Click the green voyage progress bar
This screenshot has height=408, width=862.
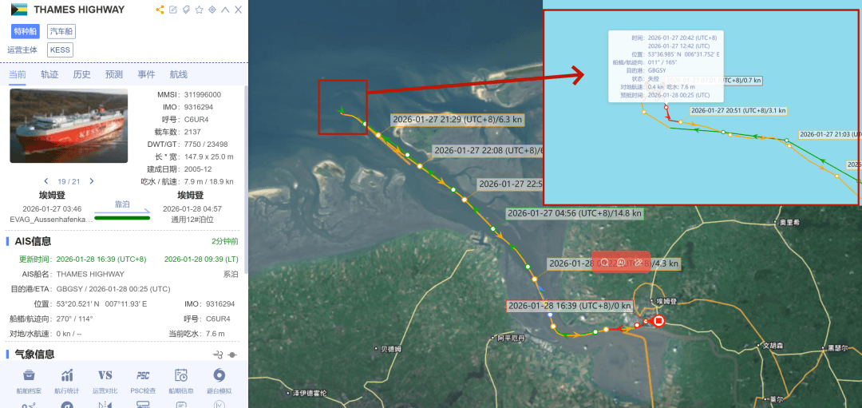pos(122,216)
